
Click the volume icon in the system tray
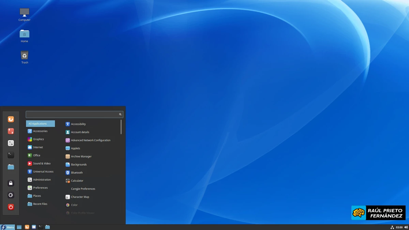click(x=406, y=227)
